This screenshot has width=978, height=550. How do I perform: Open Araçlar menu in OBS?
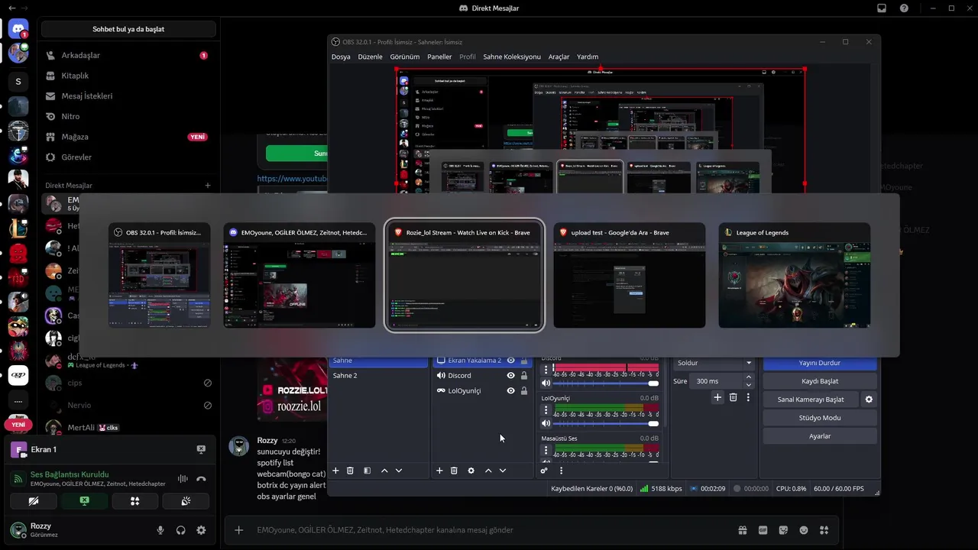[559, 57]
